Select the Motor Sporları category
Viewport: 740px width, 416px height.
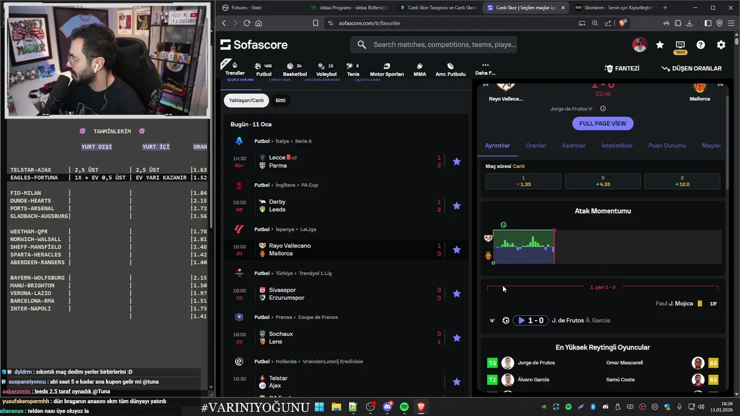(387, 69)
